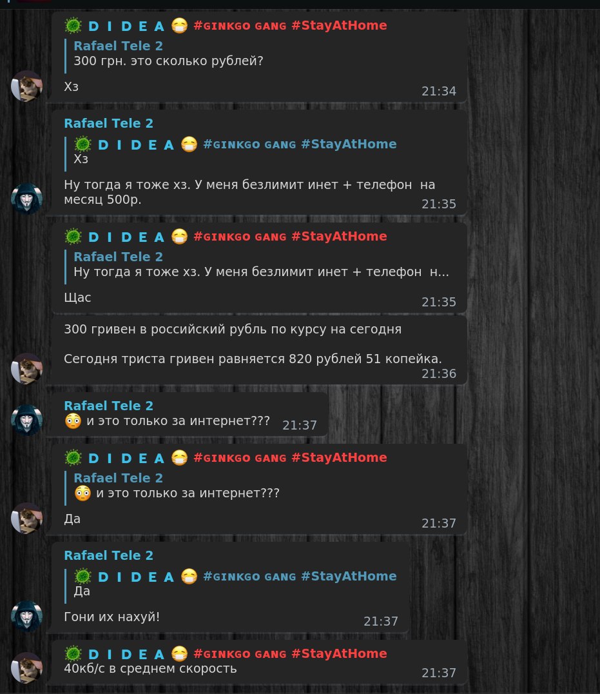The image size is (600, 694).
Task: Open the cat avatar beside the "Да" message
Action: point(26,519)
